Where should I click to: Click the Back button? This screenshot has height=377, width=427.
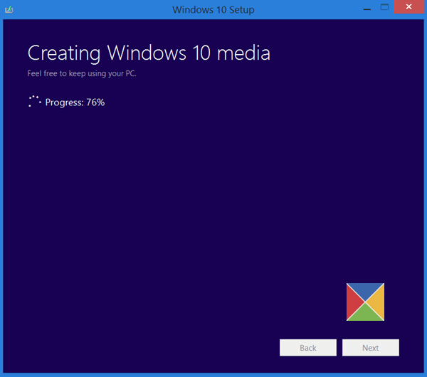308,348
